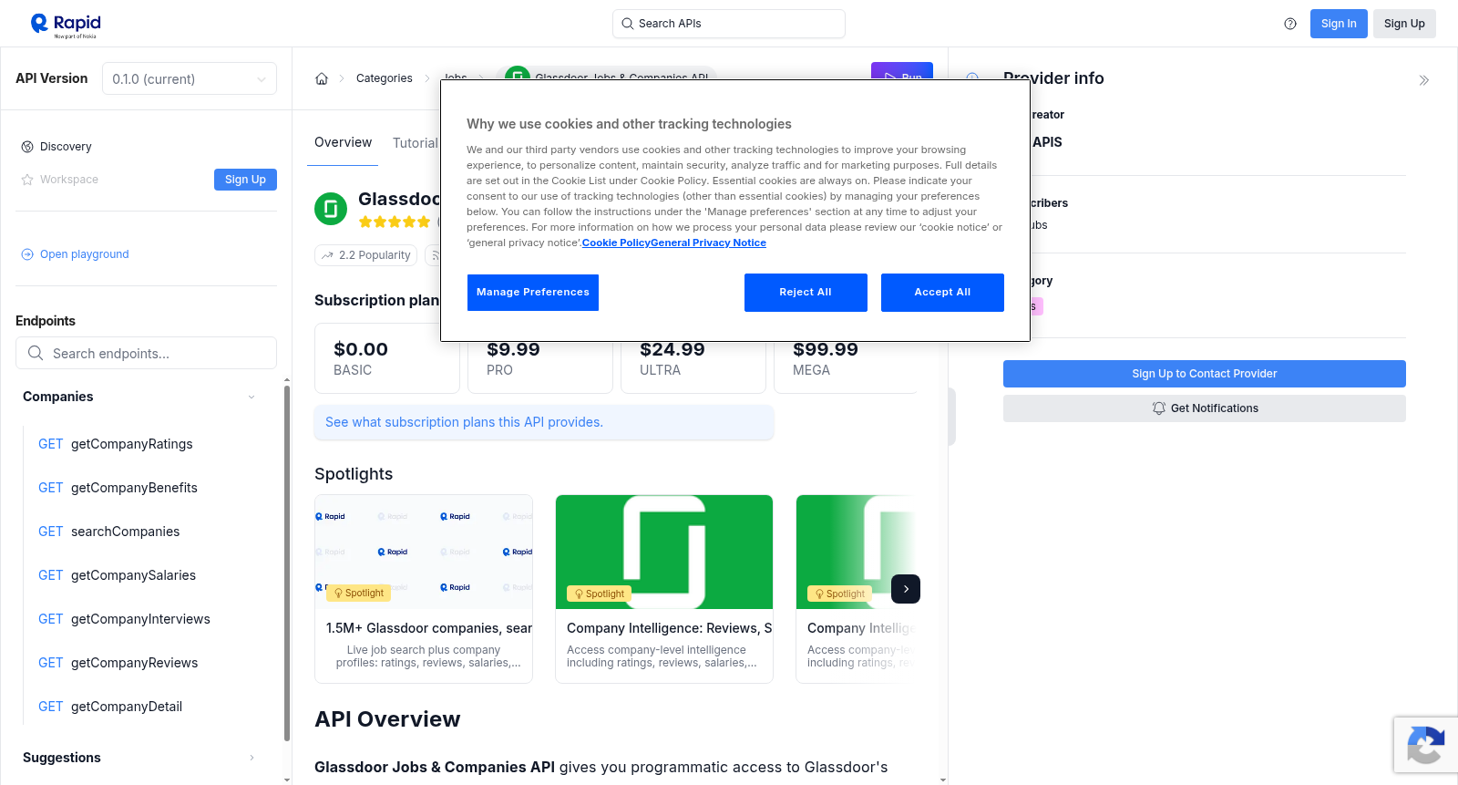Select the $0.00 BASIC plan card
1458x785 pixels.
[387, 358]
